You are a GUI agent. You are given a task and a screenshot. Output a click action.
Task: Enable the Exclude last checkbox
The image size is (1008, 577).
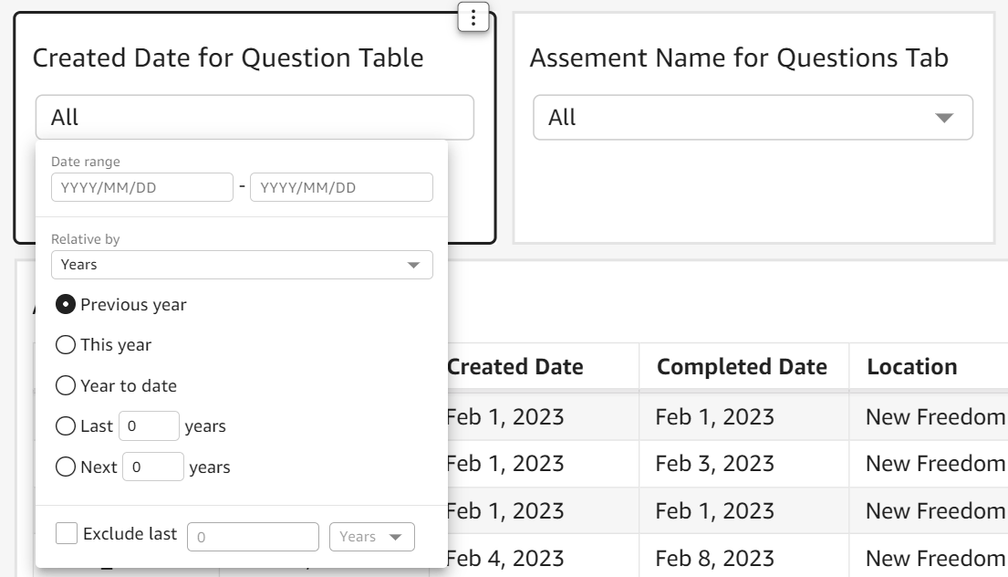click(66, 534)
